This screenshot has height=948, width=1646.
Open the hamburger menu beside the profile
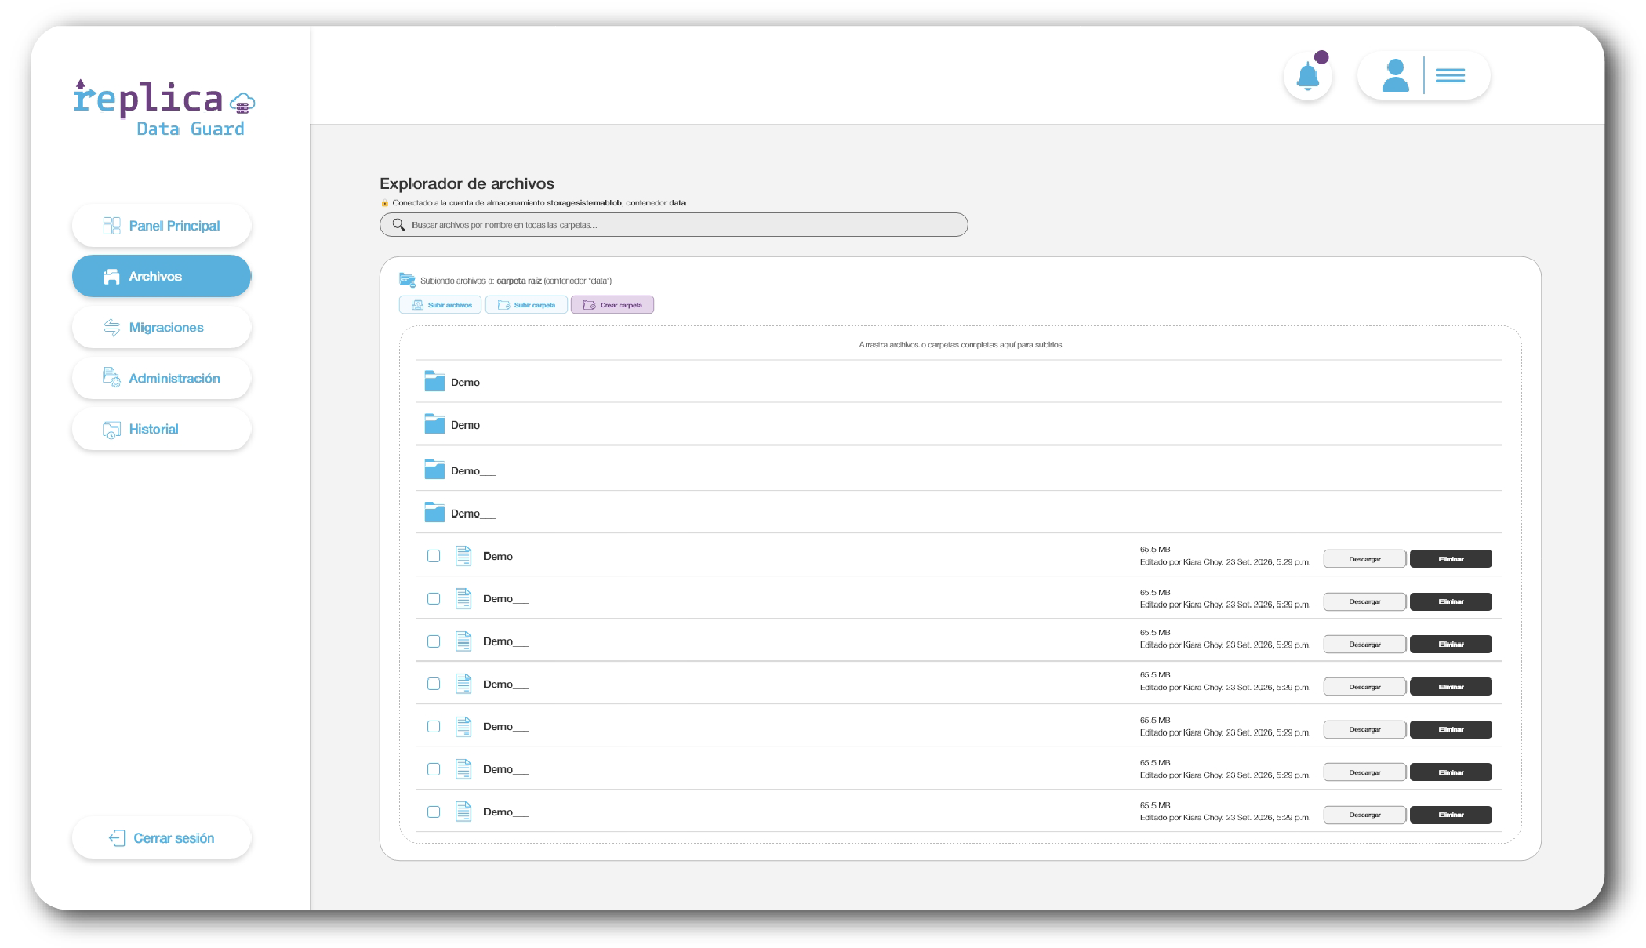pyautogui.click(x=1450, y=75)
